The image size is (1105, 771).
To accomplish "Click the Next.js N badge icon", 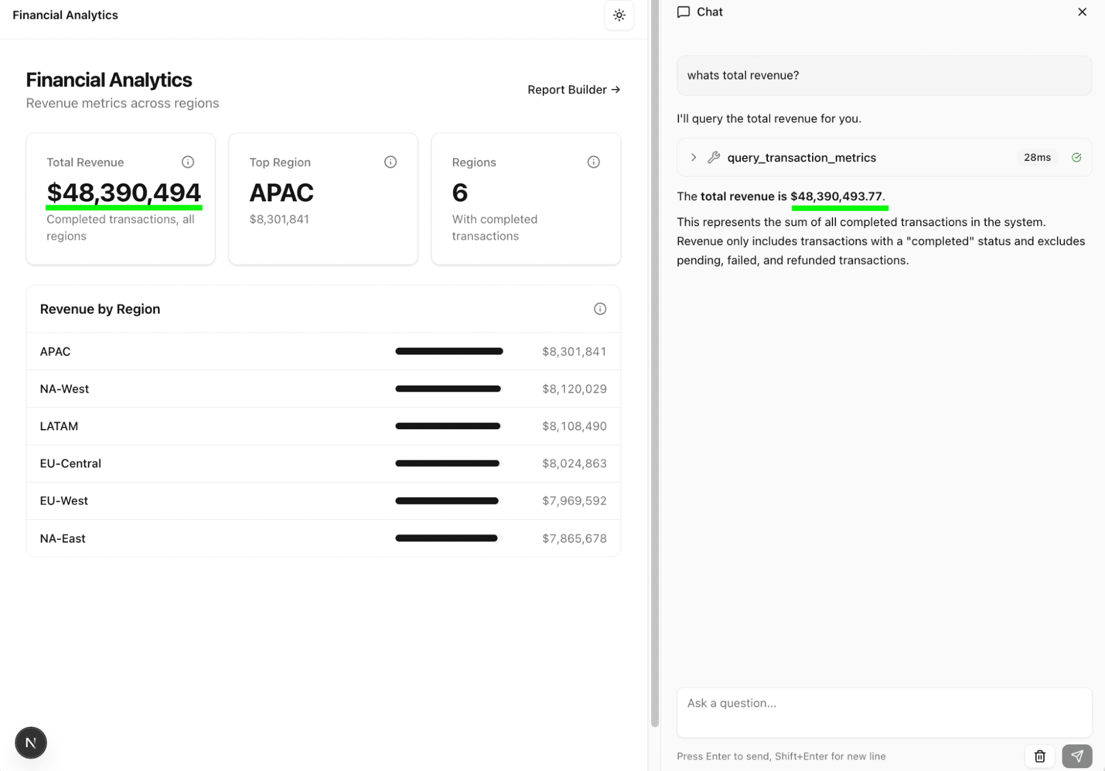I will point(31,742).
